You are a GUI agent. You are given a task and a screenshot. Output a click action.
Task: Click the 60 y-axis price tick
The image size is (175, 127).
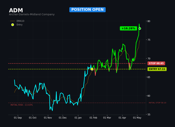pyautogui.click(x=149, y=96)
